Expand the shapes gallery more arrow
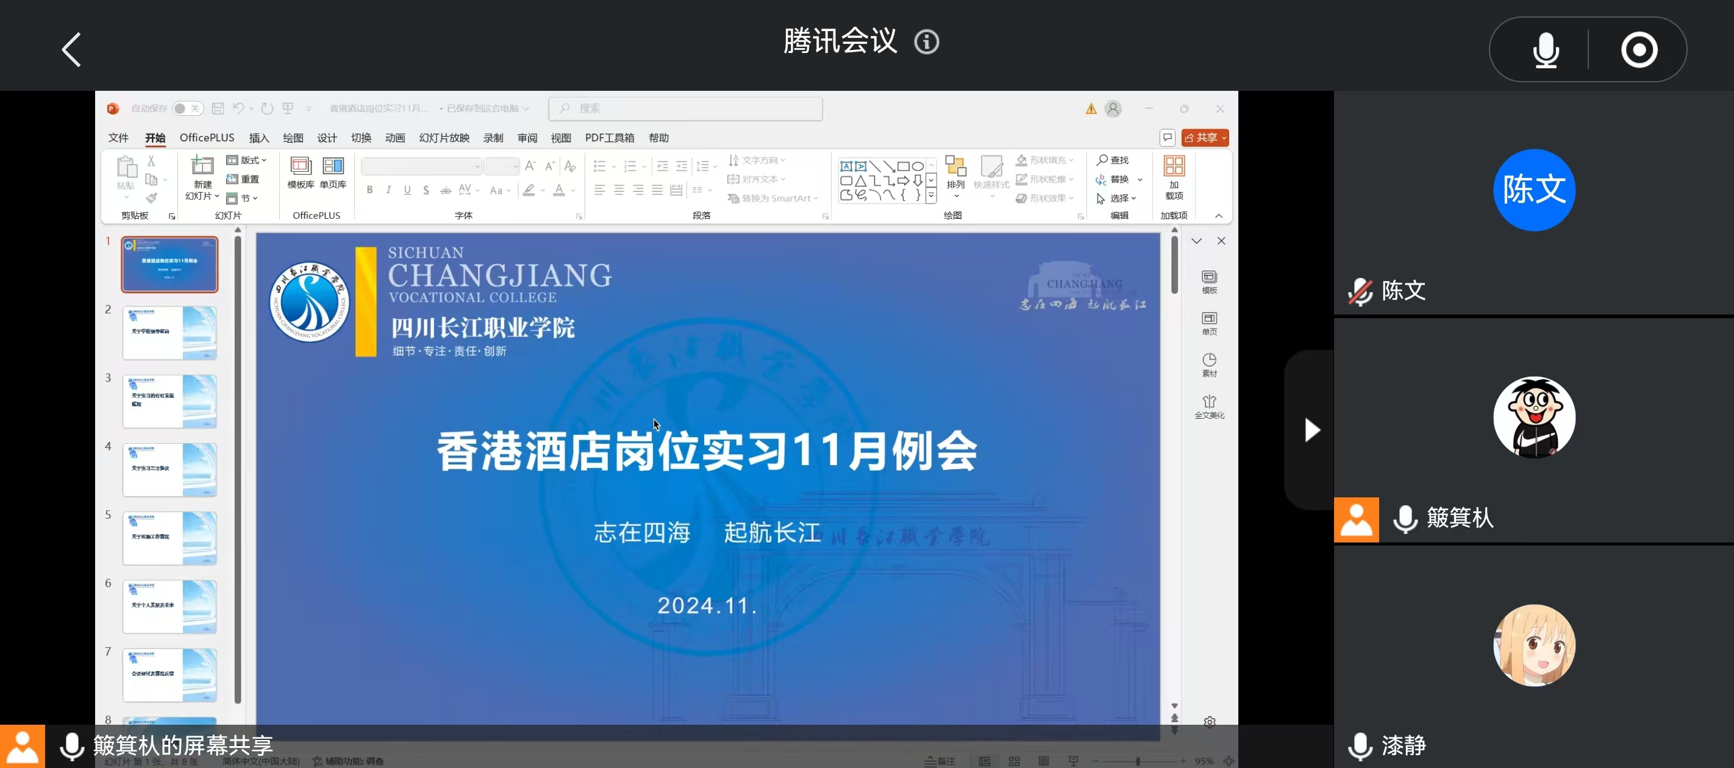 (x=931, y=196)
